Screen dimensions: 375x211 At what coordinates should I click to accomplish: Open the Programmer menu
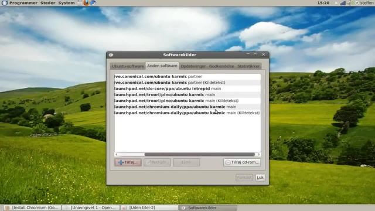(23, 3)
